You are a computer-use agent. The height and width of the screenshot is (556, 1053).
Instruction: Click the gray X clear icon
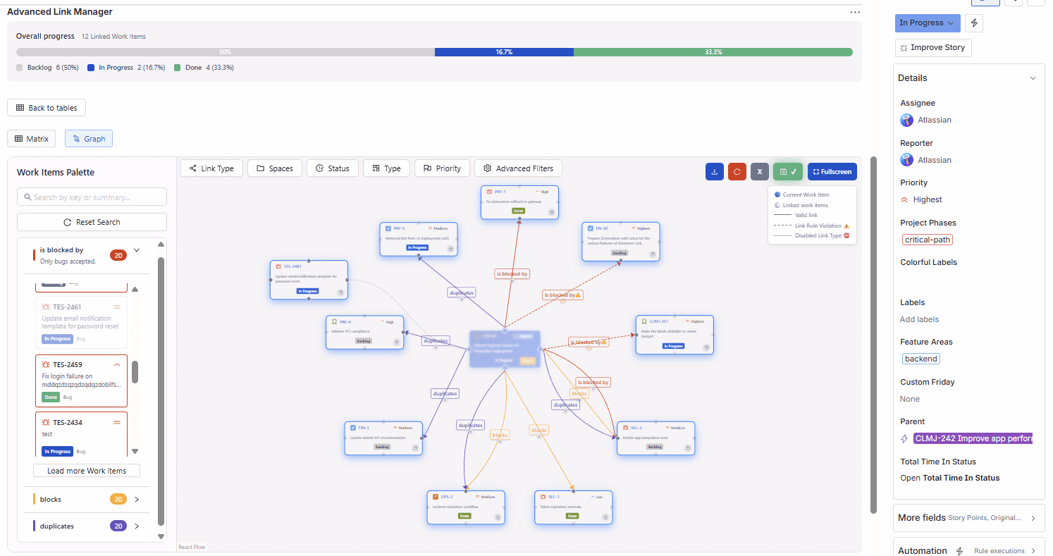click(x=759, y=171)
